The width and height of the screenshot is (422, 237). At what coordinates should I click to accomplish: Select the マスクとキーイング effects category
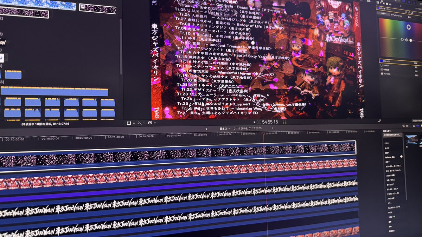pos(394,208)
